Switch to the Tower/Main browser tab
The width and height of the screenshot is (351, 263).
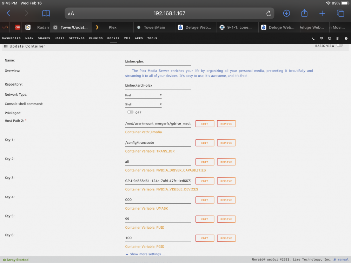tap(154, 27)
